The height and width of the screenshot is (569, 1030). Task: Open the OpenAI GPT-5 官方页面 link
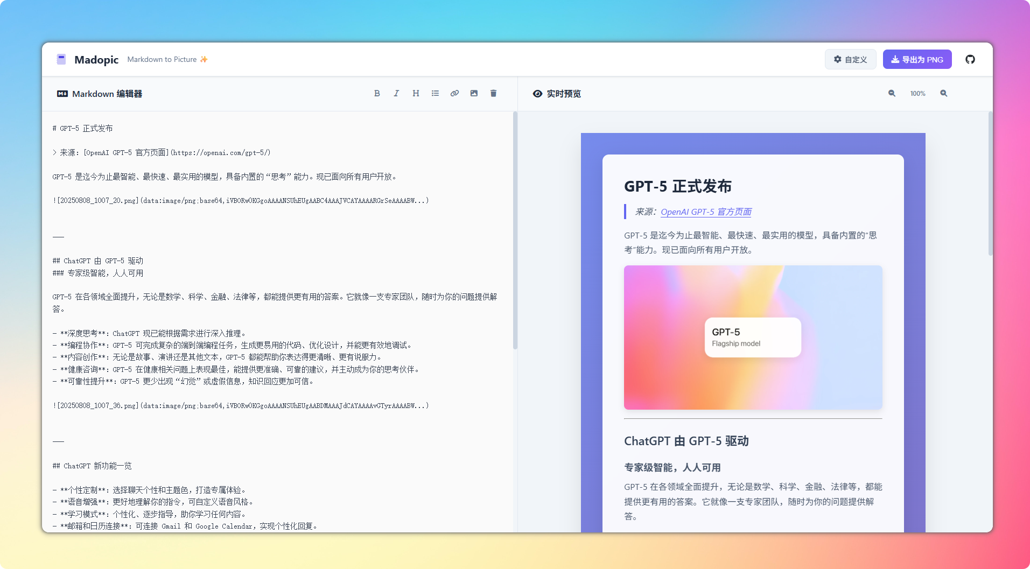tap(706, 212)
